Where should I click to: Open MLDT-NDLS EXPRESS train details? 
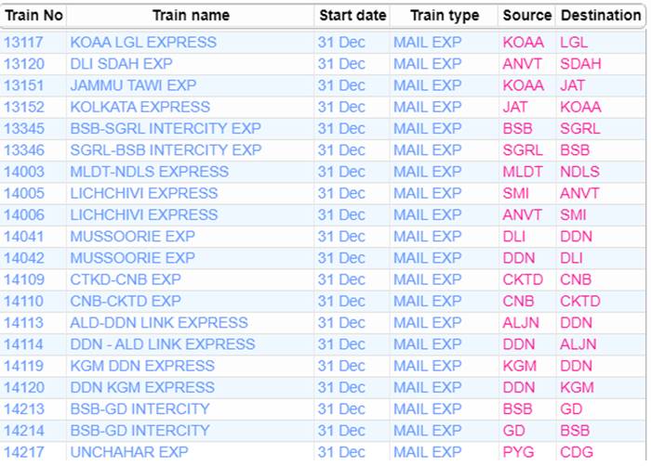click(x=149, y=172)
